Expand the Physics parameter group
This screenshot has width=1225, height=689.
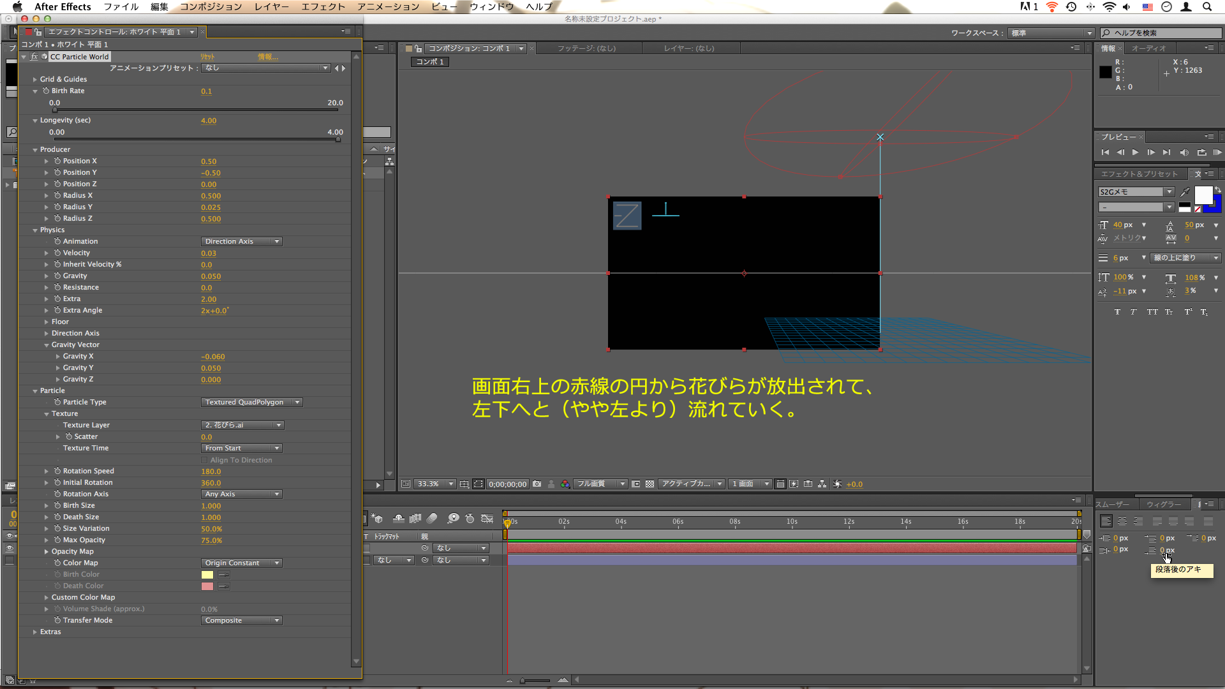click(36, 230)
